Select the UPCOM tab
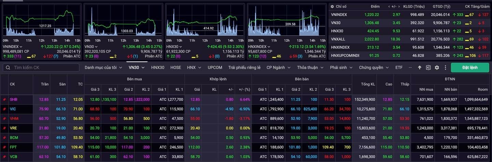Viewport: 492px width, 162px height. 215,68
